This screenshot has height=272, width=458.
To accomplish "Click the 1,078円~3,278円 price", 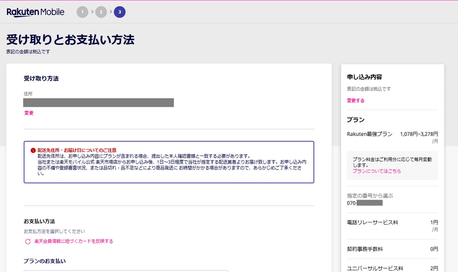I will 419,134.
